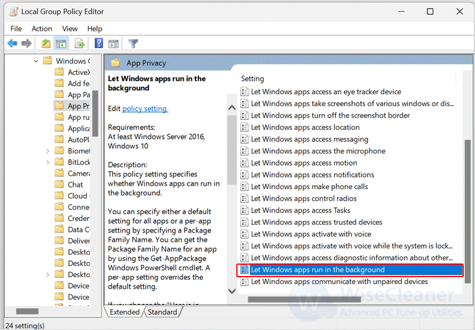Expand the third Desktop folder tree node
The width and height of the screenshot is (475, 330).
47,275
